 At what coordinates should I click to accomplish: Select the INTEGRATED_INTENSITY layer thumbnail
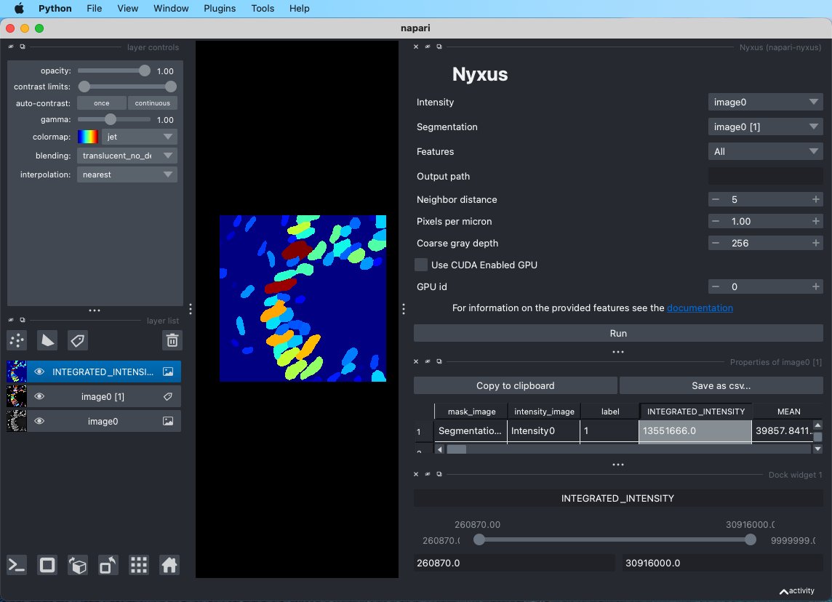click(x=17, y=372)
